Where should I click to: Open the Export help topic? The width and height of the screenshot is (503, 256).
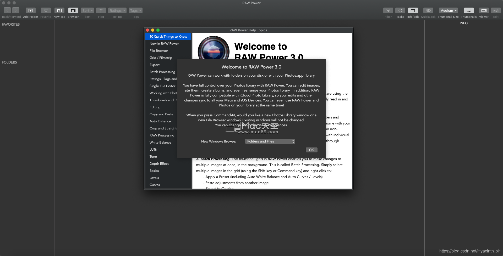[155, 65]
